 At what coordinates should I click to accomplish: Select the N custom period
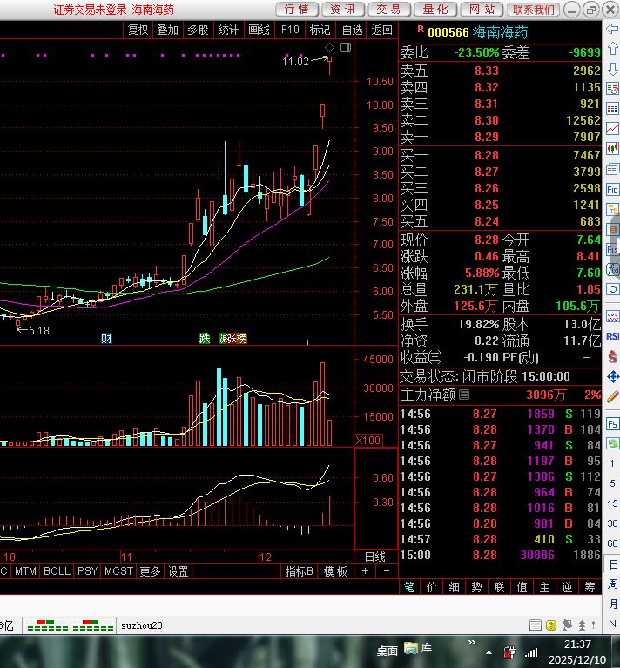tap(612, 624)
